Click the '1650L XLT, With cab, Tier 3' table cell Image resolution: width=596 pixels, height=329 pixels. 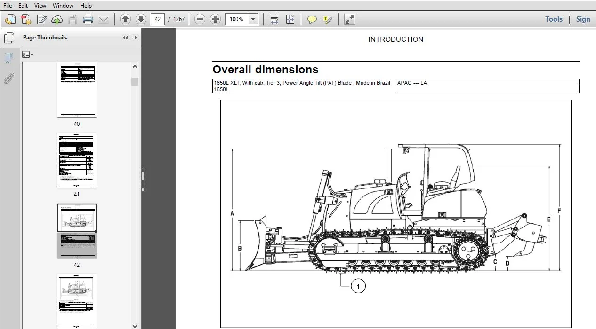[x=304, y=83]
